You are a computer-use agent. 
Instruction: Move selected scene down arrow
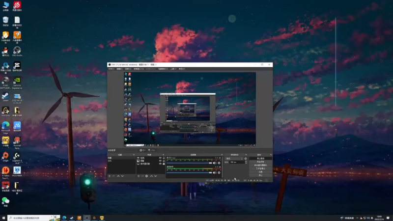click(122, 176)
